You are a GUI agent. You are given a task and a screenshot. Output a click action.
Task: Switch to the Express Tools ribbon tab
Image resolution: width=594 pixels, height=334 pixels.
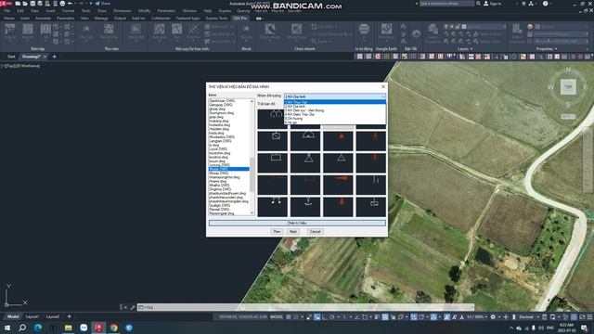pos(216,19)
